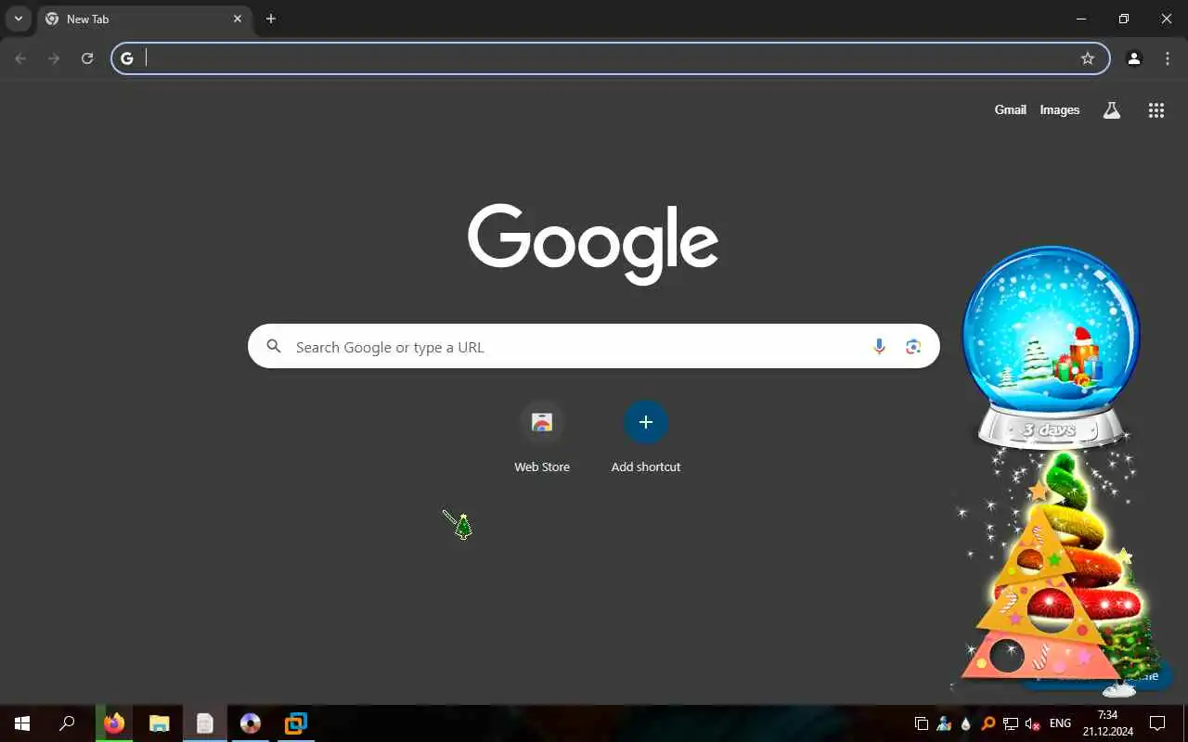Open the Windows notification center
The image size is (1188, 742).
[1157, 723]
